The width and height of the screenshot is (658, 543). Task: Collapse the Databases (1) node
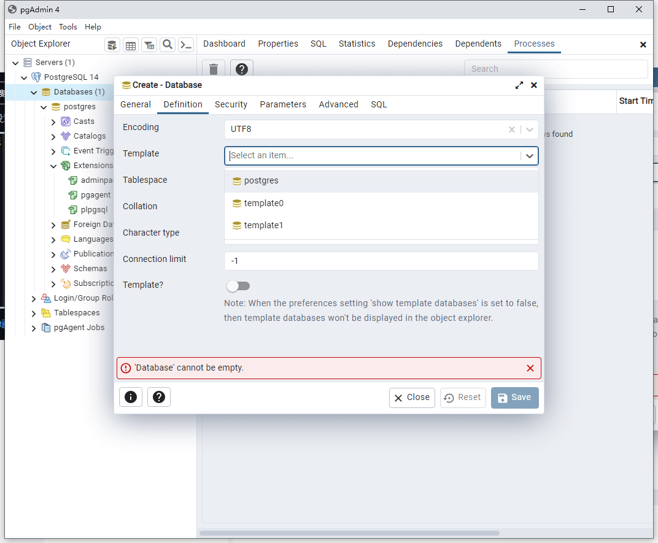coord(34,92)
